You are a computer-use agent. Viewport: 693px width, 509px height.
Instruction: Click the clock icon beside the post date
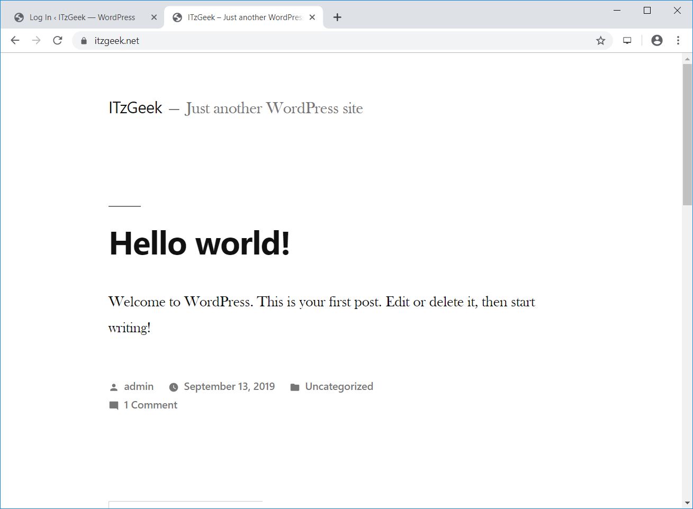[x=174, y=387]
